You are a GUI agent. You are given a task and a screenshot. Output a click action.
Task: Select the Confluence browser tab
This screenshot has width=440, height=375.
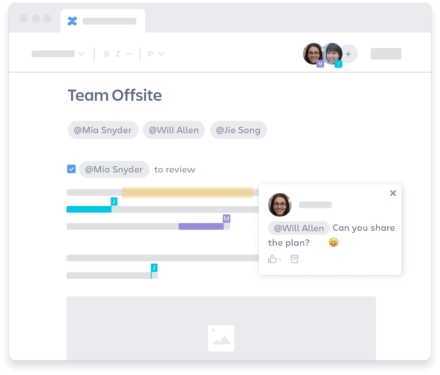pyautogui.click(x=102, y=21)
